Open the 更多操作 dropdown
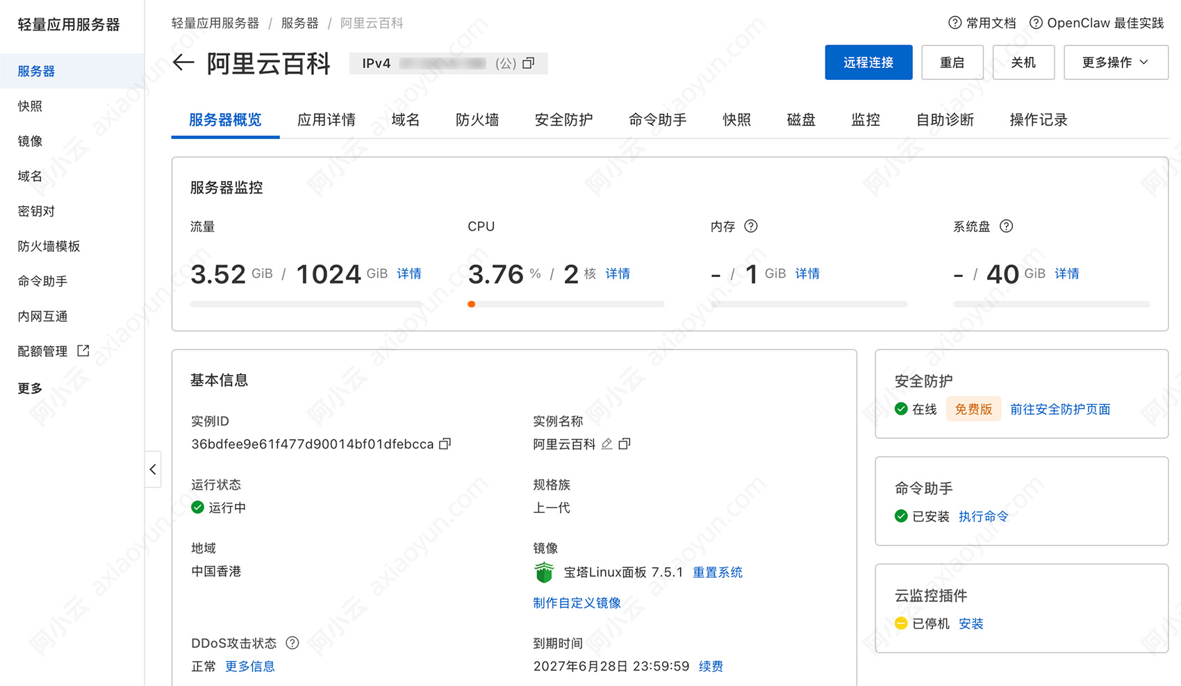The image size is (1181, 686). 1116,62
